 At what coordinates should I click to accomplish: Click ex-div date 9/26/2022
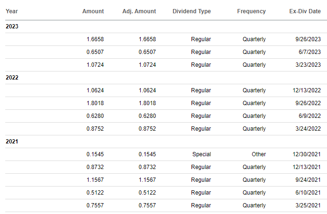(308, 103)
